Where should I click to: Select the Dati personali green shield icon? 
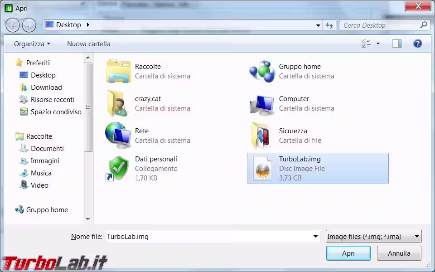click(x=117, y=168)
